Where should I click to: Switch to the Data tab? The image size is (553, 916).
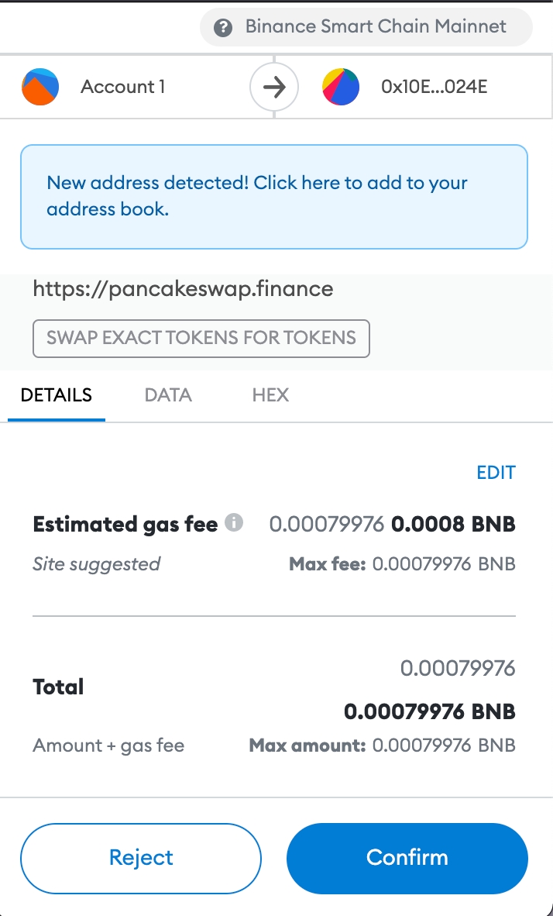[x=168, y=394]
